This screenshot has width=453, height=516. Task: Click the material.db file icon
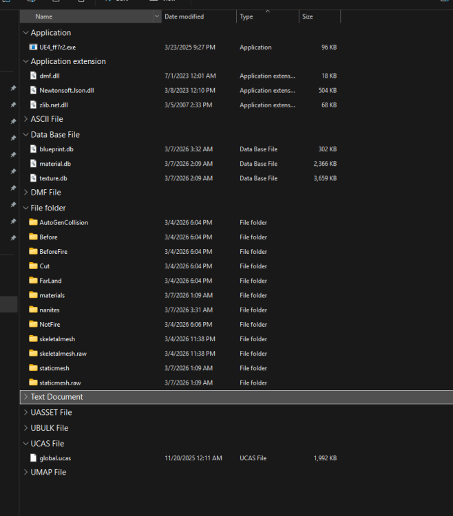click(x=33, y=164)
